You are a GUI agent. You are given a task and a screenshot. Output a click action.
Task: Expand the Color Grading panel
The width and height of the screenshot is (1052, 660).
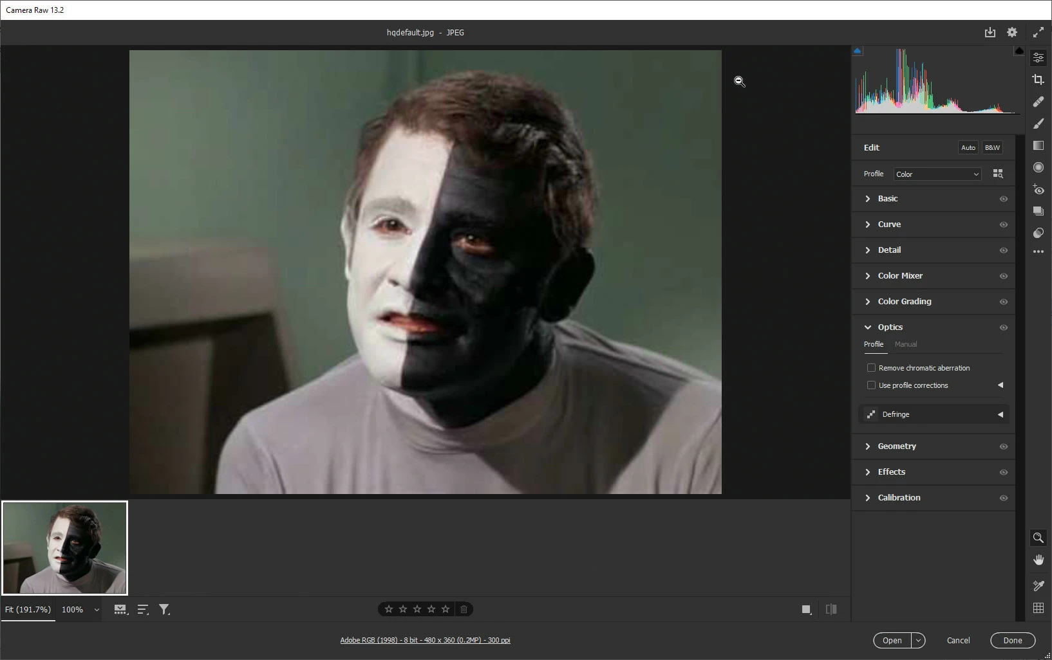868,302
